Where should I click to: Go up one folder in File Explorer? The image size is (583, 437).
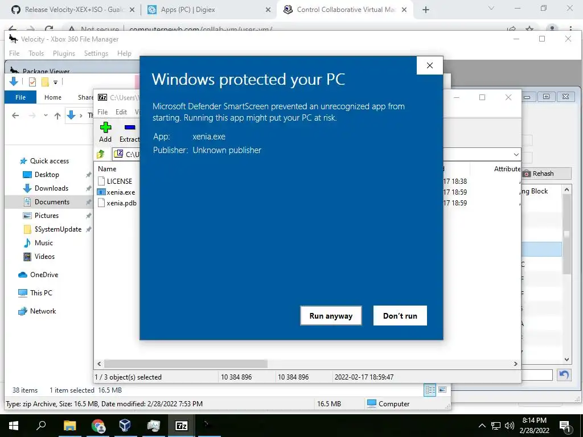(58, 116)
